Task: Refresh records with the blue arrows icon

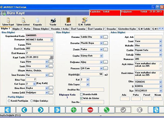Action: coord(156,110)
